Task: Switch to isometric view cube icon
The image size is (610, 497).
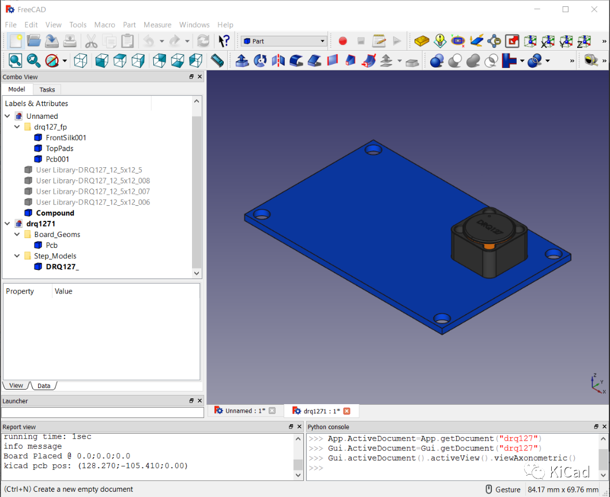Action: (x=81, y=61)
